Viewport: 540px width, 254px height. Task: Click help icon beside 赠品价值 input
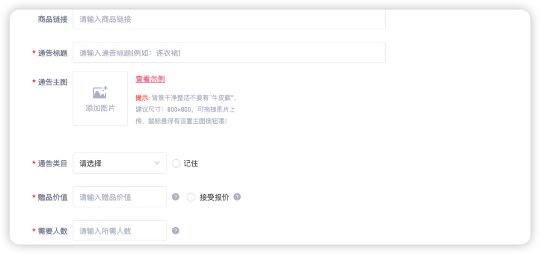[x=176, y=197]
